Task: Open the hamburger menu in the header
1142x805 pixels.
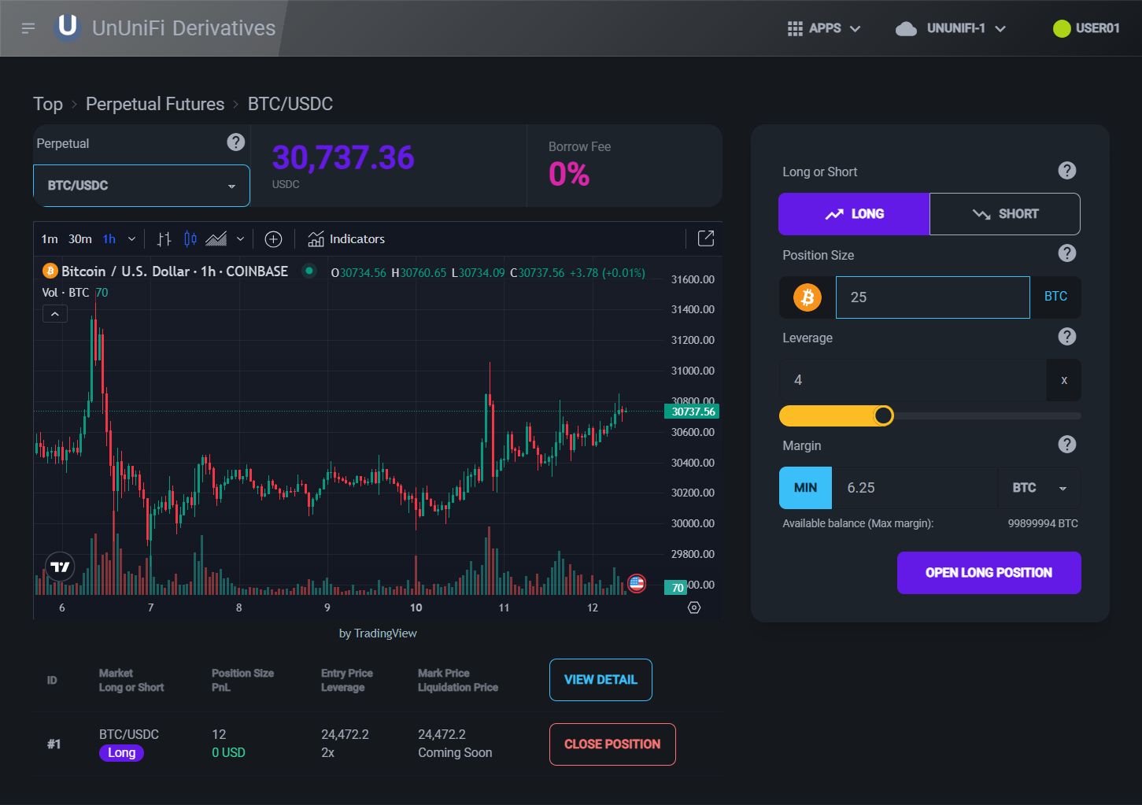Action: point(28,28)
